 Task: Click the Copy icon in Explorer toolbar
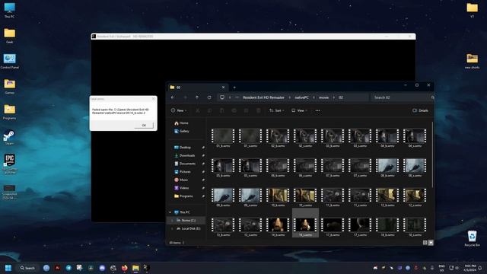(x=210, y=110)
